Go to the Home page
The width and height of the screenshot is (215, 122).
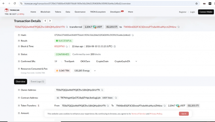click(x=33, y=12)
